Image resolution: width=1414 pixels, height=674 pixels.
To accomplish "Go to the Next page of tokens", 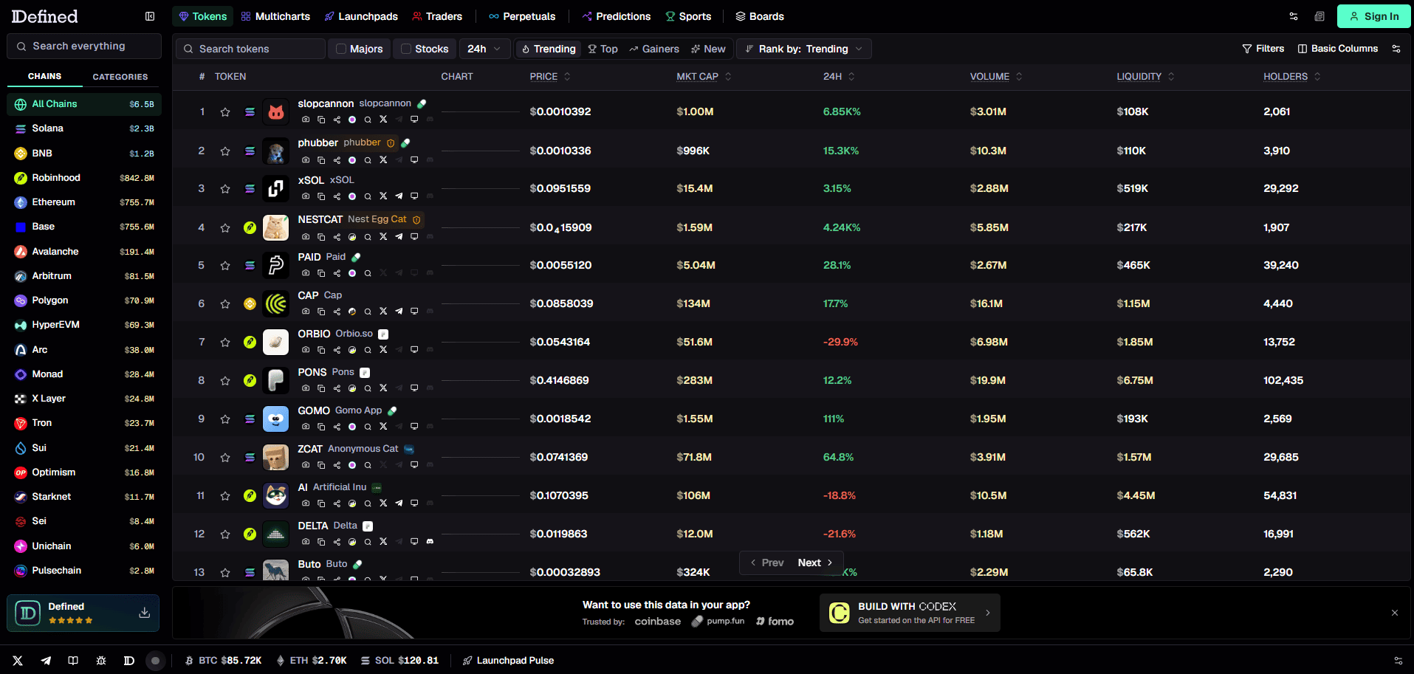I will [815, 563].
